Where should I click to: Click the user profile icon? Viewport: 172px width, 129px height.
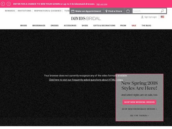click(142, 17)
